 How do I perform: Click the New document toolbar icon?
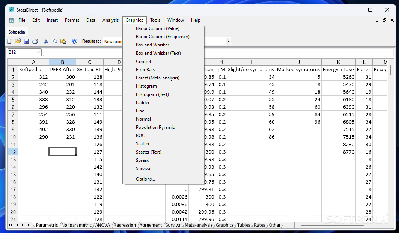[x=9, y=41]
